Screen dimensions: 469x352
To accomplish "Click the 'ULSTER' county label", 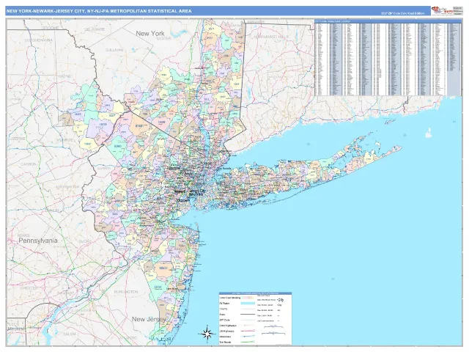I will click(163, 38).
